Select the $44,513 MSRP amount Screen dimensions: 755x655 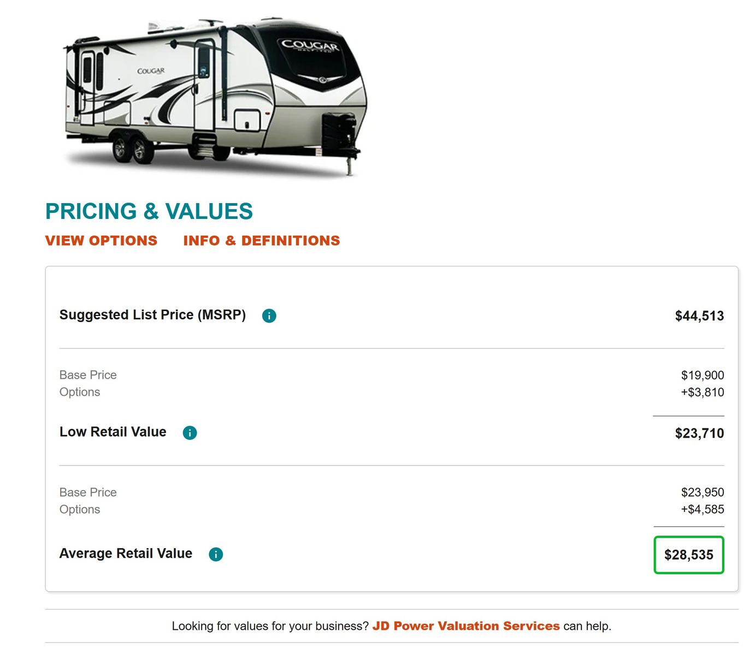699,316
